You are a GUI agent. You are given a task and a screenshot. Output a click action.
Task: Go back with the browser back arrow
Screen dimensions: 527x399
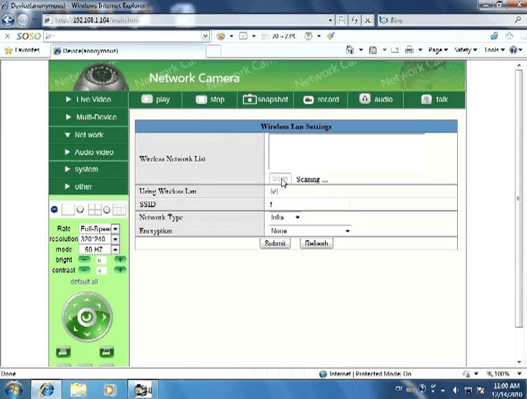(x=8, y=20)
